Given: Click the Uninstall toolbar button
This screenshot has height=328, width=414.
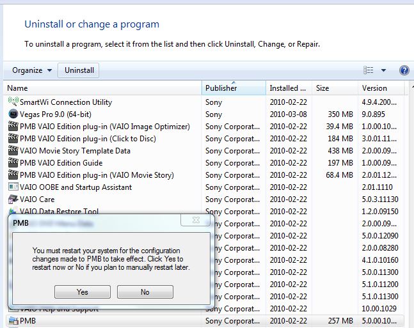Looking at the screenshot, I should pyautogui.click(x=79, y=70).
